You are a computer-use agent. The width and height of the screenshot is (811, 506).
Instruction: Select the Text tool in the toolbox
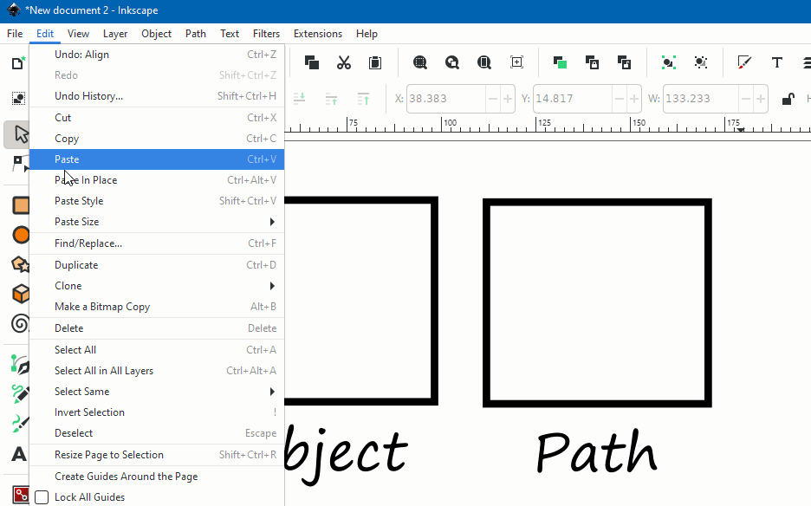[19, 453]
